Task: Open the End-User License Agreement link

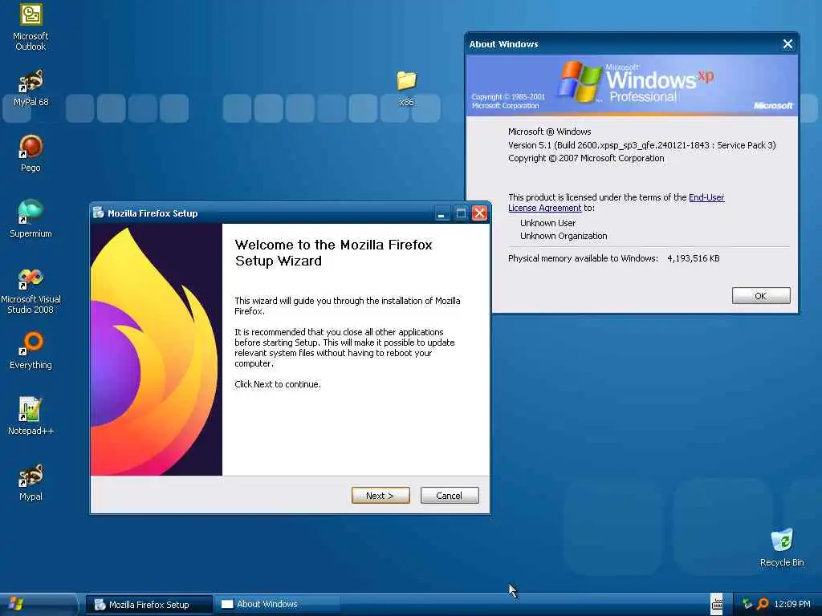Action: (616, 203)
